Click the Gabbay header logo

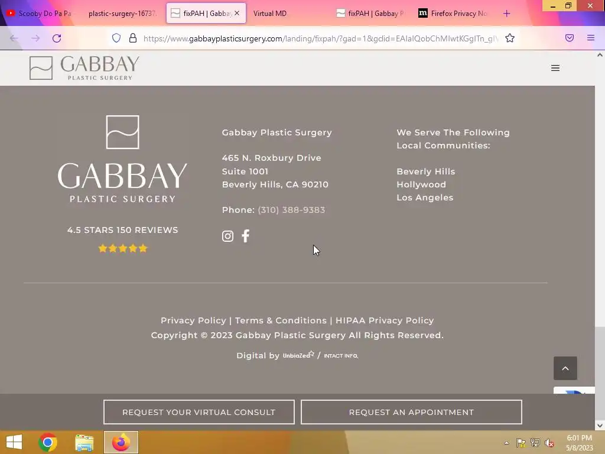point(84,67)
